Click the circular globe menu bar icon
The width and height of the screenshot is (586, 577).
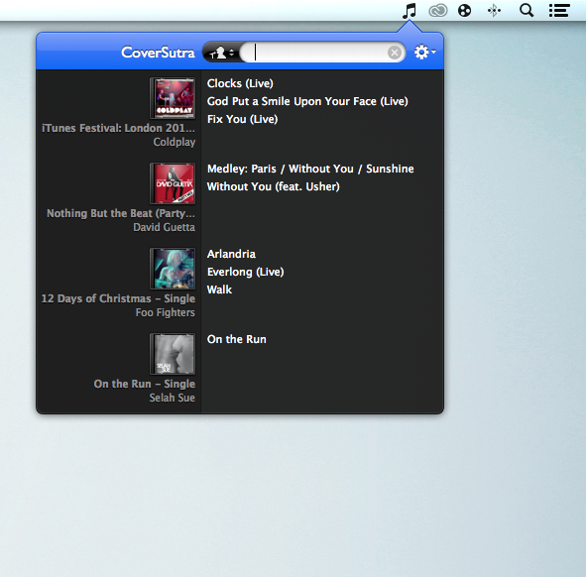465,11
